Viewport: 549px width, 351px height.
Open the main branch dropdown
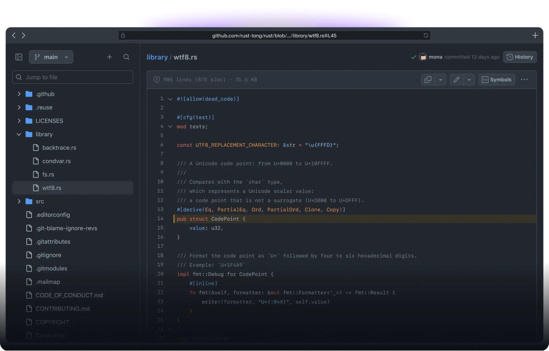51,57
